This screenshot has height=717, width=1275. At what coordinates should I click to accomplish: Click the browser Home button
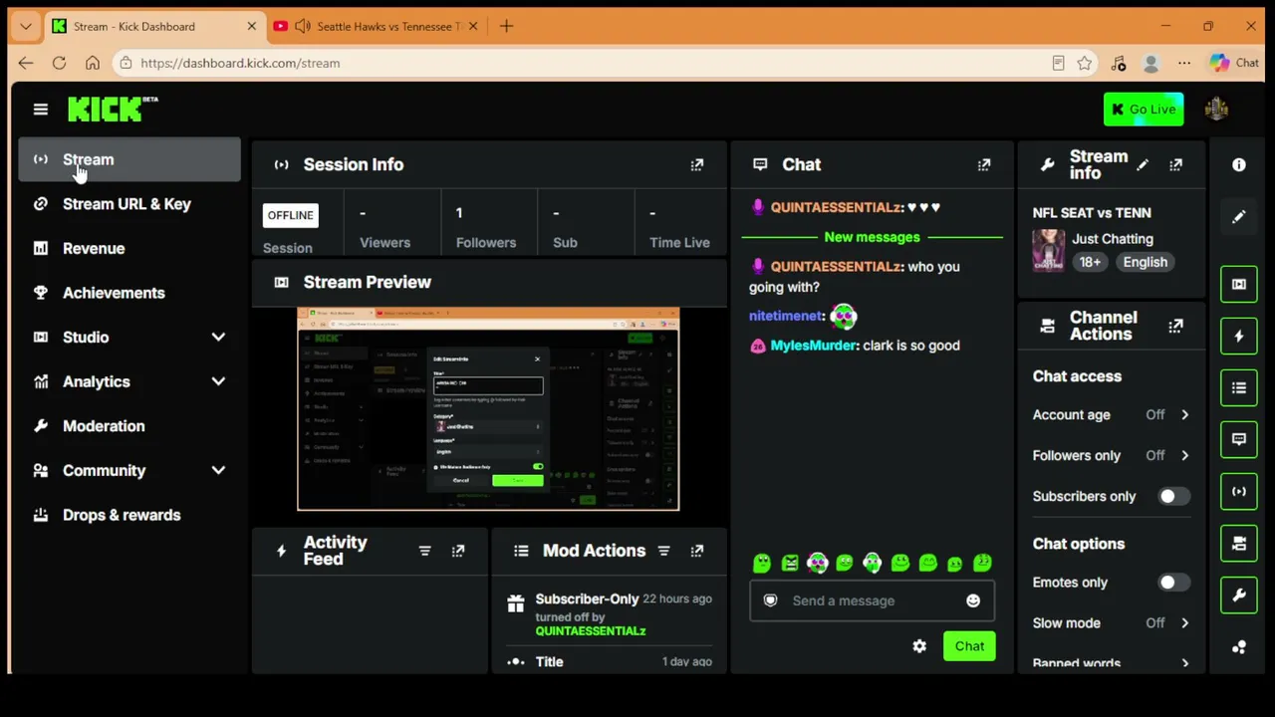(93, 63)
